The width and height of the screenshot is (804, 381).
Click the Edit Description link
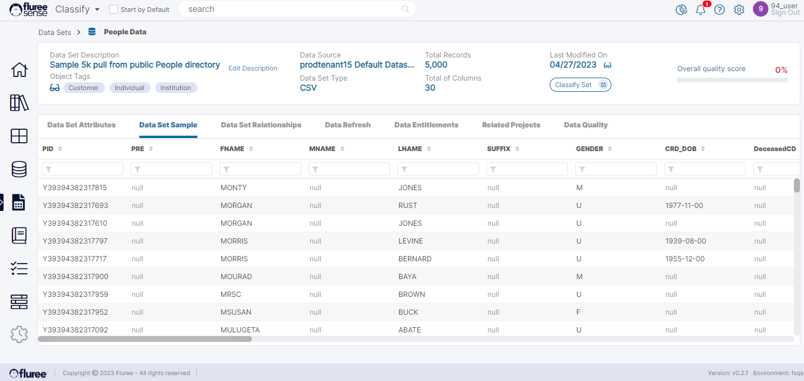pyautogui.click(x=253, y=68)
